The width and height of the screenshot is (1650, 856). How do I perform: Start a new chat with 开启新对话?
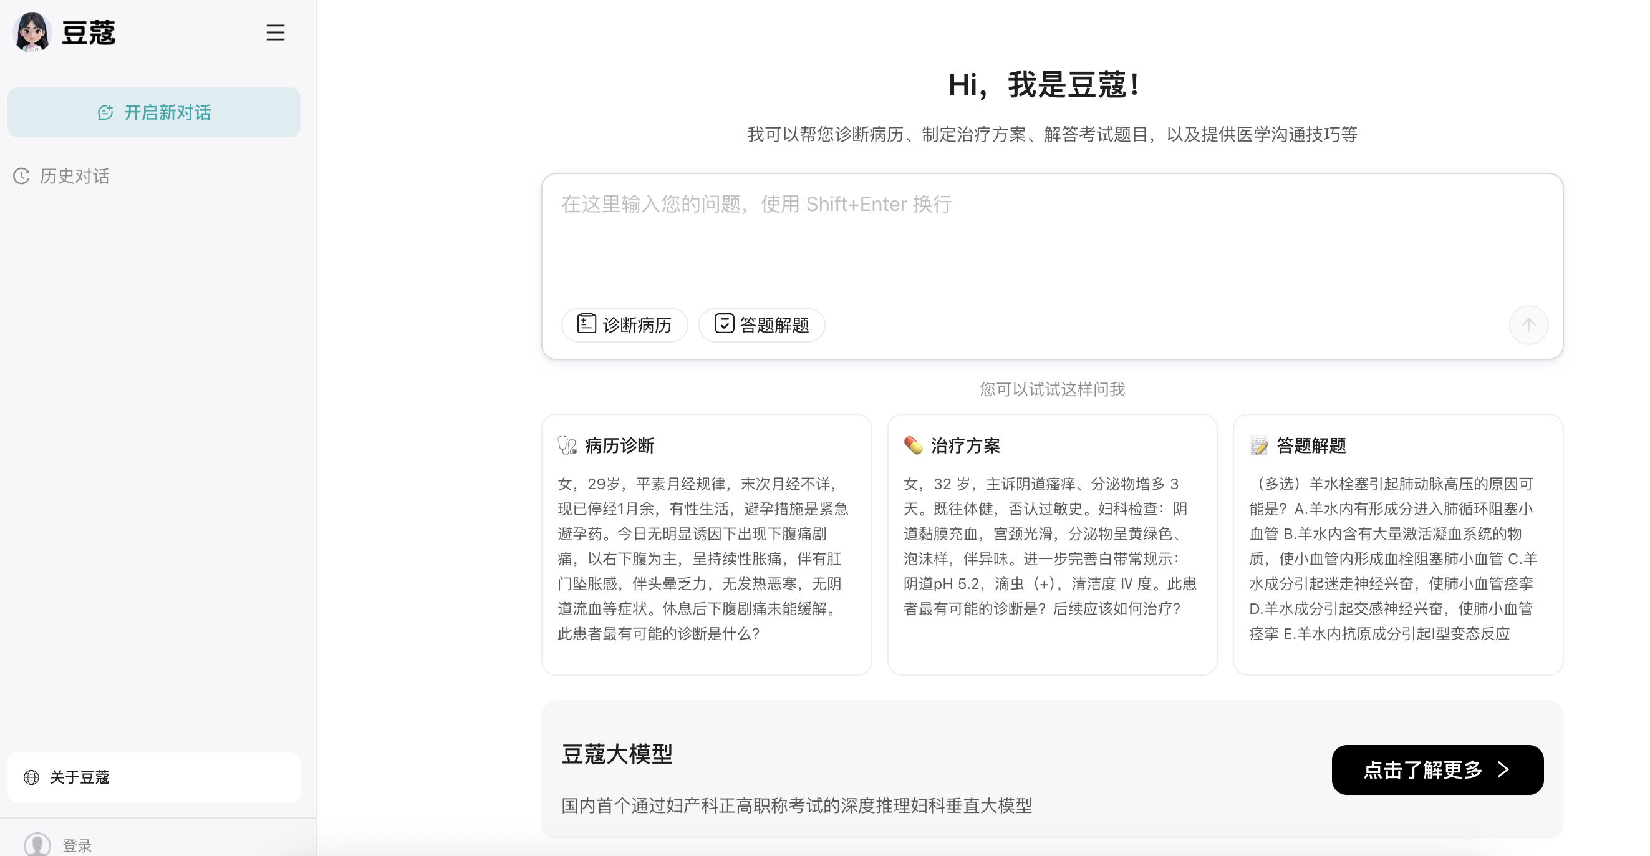pyautogui.click(x=154, y=112)
